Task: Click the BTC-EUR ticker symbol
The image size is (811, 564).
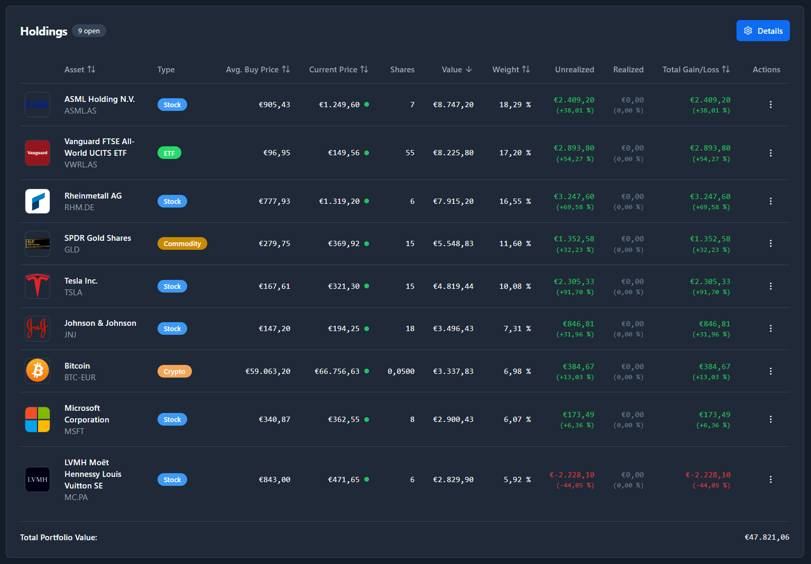Action: click(x=80, y=377)
